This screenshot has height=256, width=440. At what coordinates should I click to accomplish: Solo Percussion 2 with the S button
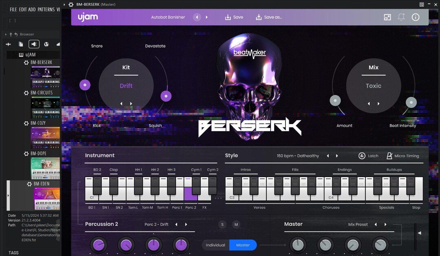[222, 224]
